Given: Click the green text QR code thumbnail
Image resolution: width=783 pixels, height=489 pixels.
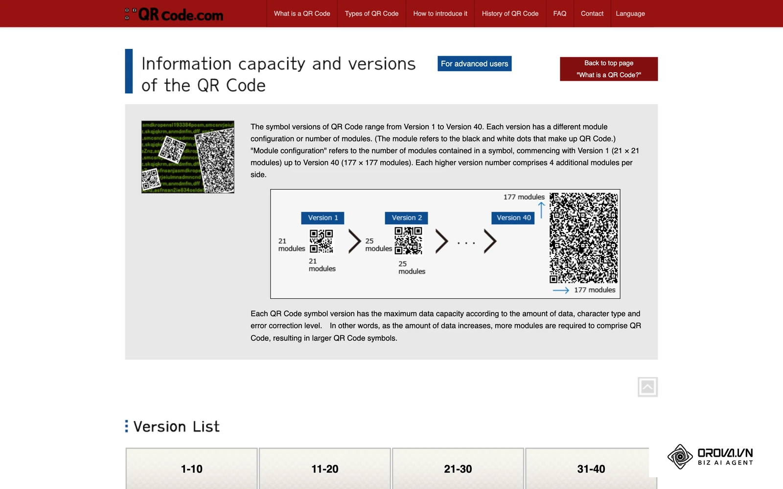Looking at the screenshot, I should click(188, 157).
